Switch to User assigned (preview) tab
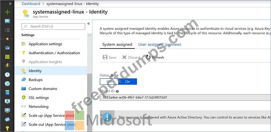 pyautogui.click(x=160, y=44)
